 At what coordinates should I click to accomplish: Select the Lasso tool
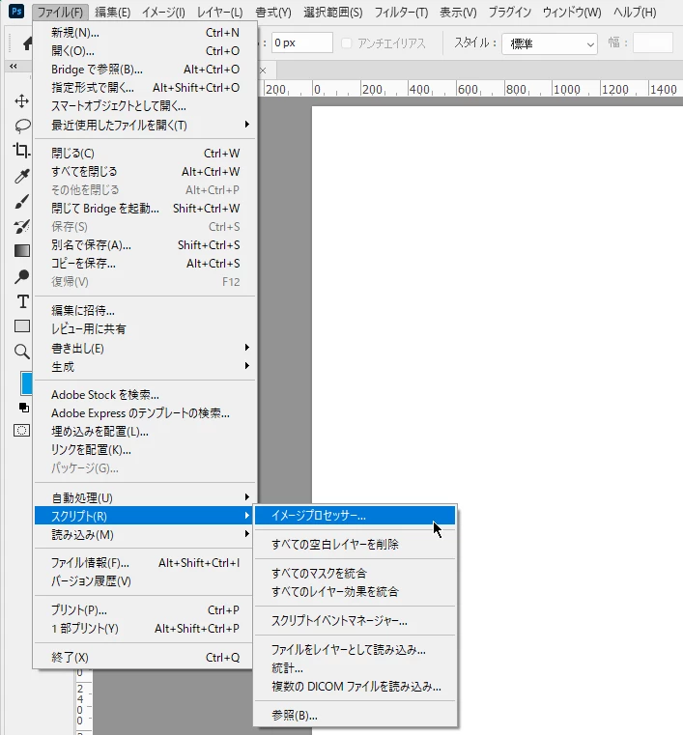pos(22,126)
